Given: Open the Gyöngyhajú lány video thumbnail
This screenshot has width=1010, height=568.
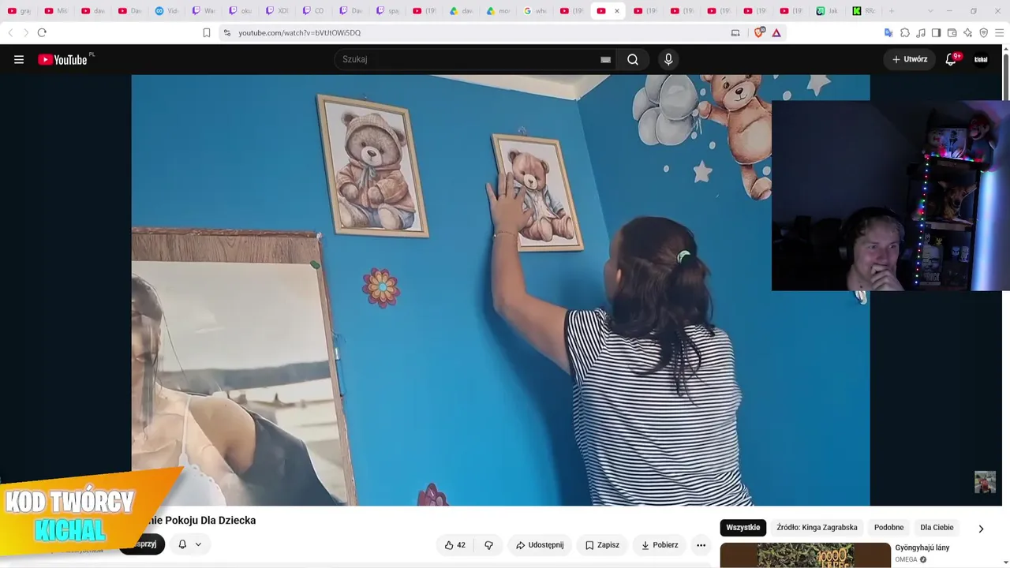Looking at the screenshot, I should click(x=805, y=555).
